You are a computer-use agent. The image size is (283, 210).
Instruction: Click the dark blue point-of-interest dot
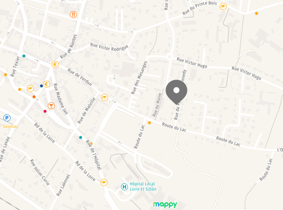41,86
